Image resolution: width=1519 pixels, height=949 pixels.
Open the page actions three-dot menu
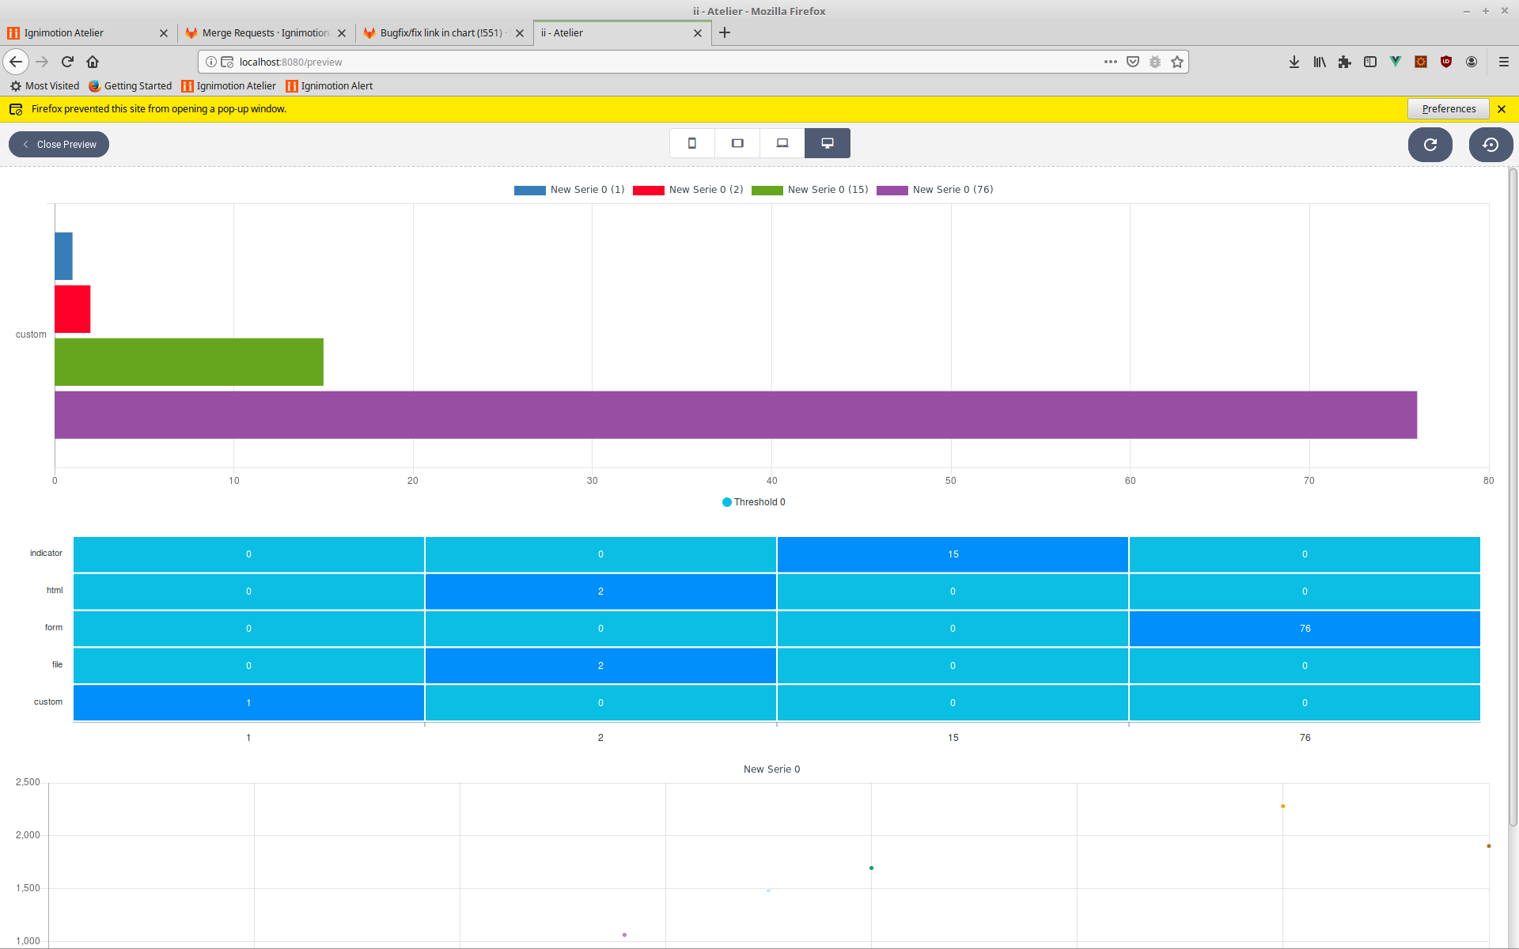[x=1110, y=62]
